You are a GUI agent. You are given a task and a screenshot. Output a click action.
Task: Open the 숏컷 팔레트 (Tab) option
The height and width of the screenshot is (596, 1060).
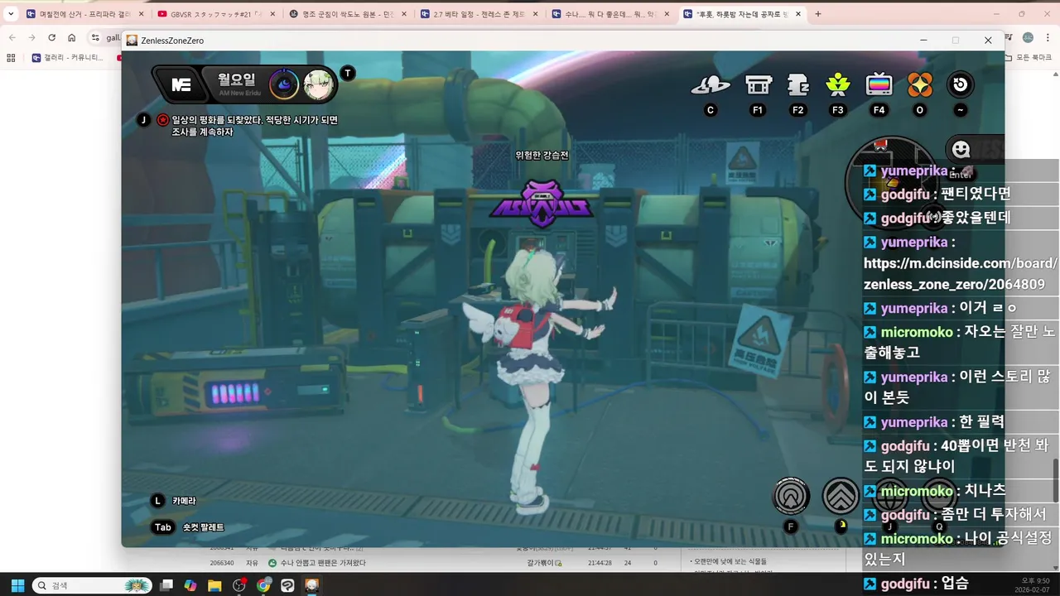point(203,527)
